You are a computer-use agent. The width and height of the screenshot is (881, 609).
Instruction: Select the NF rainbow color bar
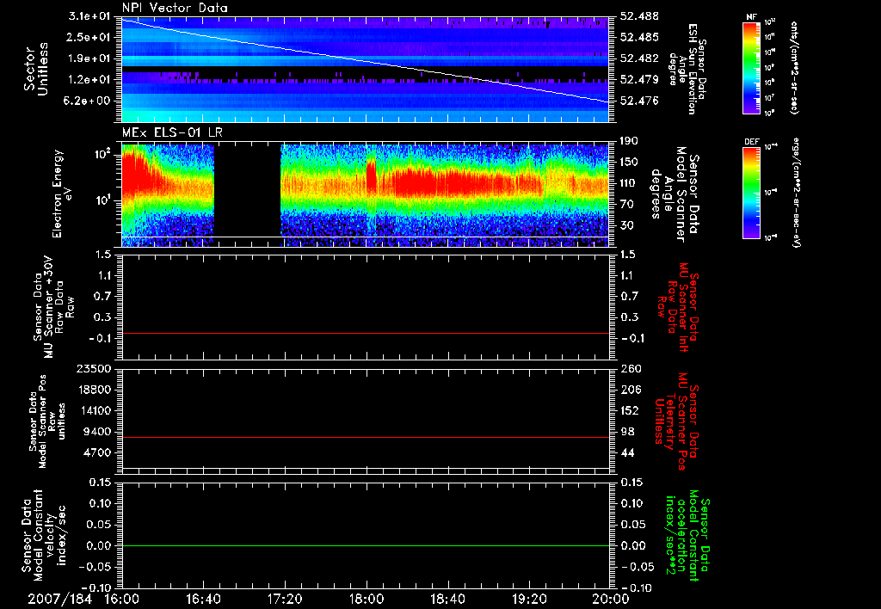751,67
